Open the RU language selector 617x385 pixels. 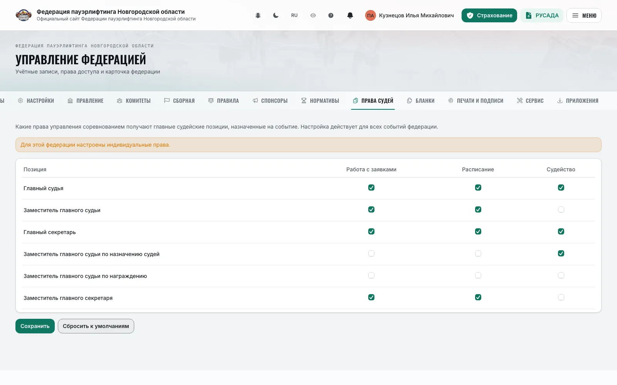click(x=294, y=15)
